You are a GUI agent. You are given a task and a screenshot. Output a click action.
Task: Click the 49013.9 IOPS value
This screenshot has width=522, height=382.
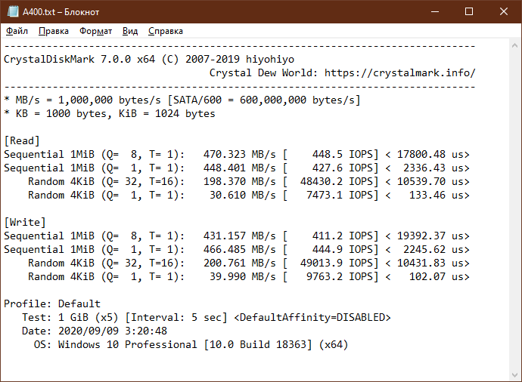point(337,263)
